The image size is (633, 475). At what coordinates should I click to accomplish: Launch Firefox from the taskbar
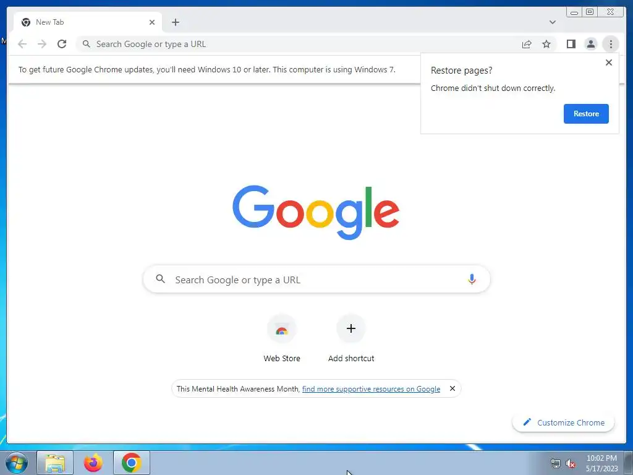pyautogui.click(x=93, y=463)
